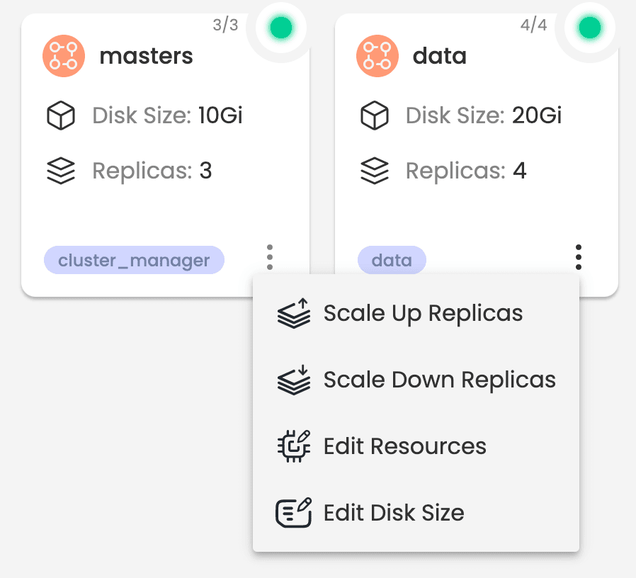The width and height of the screenshot is (636, 578).
Task: Click the masters node pool orange icon
Action: [x=64, y=56]
